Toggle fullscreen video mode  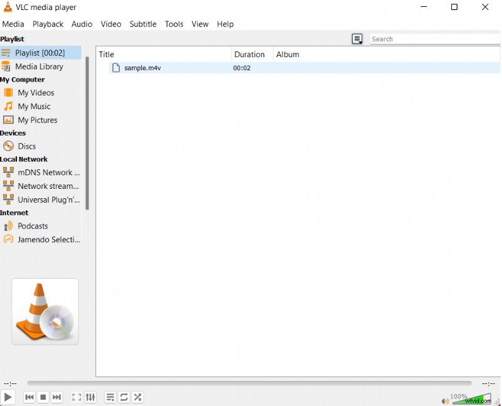click(77, 397)
